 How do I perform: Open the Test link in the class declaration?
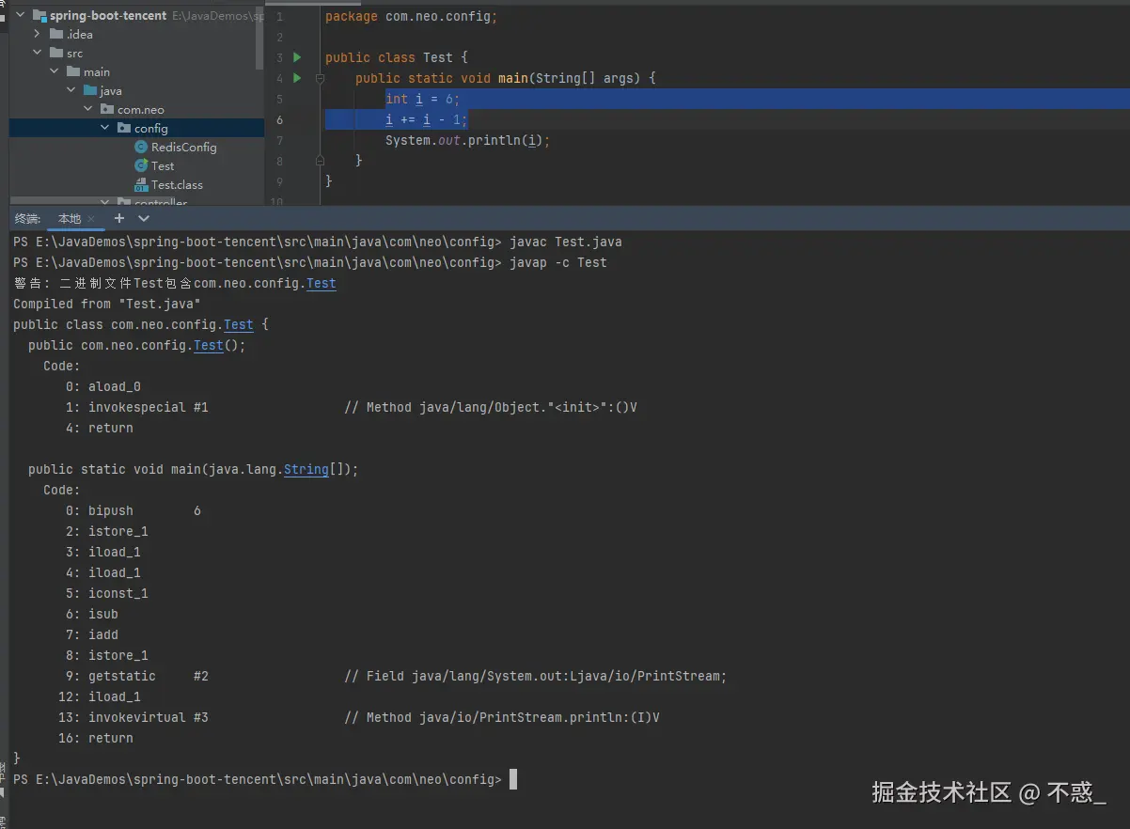click(239, 324)
